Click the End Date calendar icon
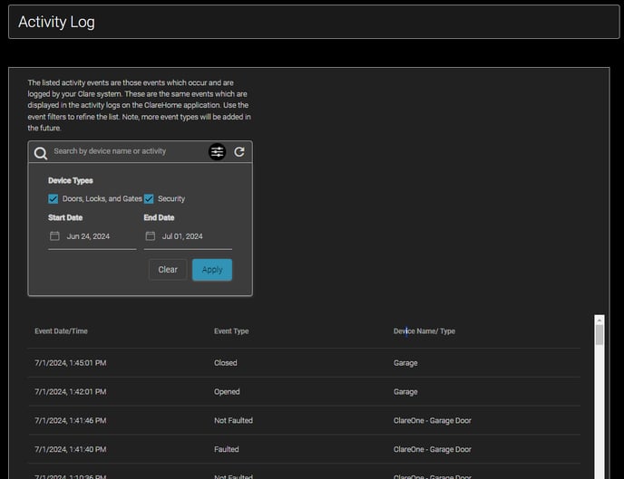This screenshot has height=479, width=624. click(150, 236)
